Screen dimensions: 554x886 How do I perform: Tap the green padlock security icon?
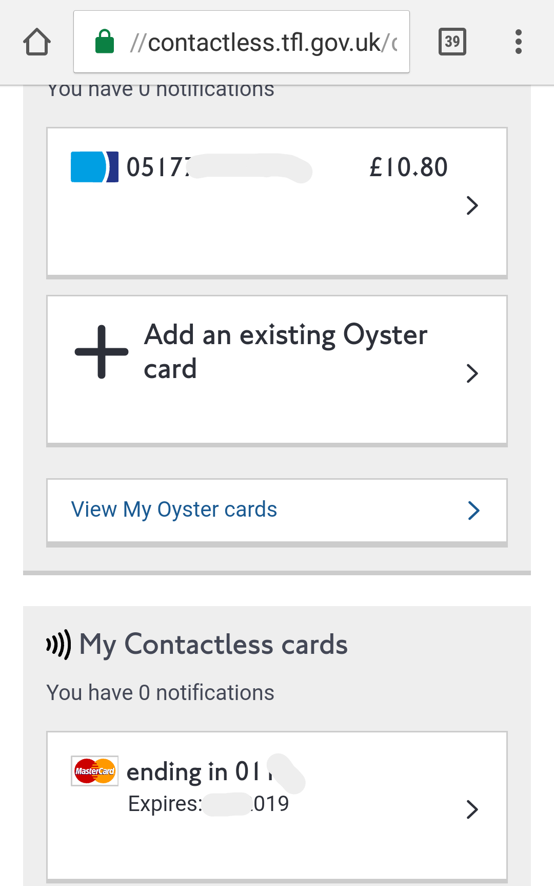pyautogui.click(x=105, y=42)
